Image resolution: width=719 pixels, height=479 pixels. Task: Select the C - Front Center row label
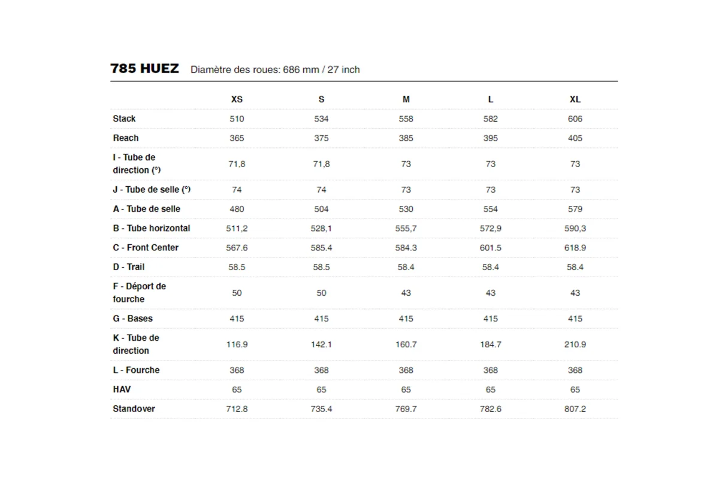coord(146,247)
